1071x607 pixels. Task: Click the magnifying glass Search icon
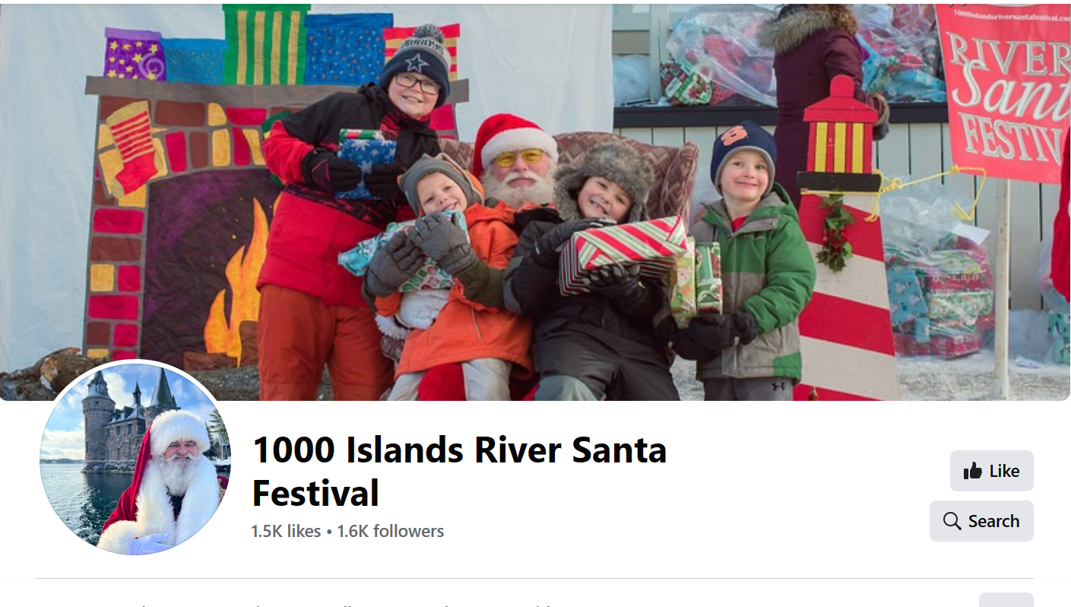coord(952,521)
